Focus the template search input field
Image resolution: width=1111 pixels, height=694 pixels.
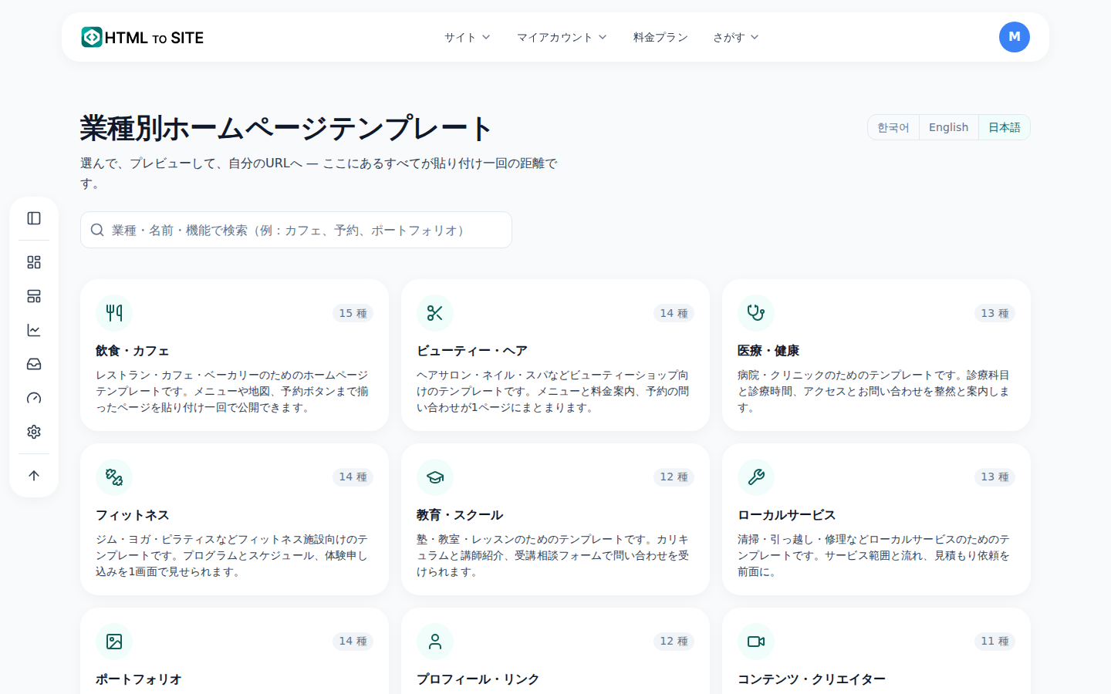[x=296, y=230]
